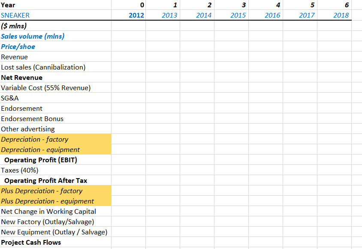Click empty New Equipment cell under 2018

point(334,232)
